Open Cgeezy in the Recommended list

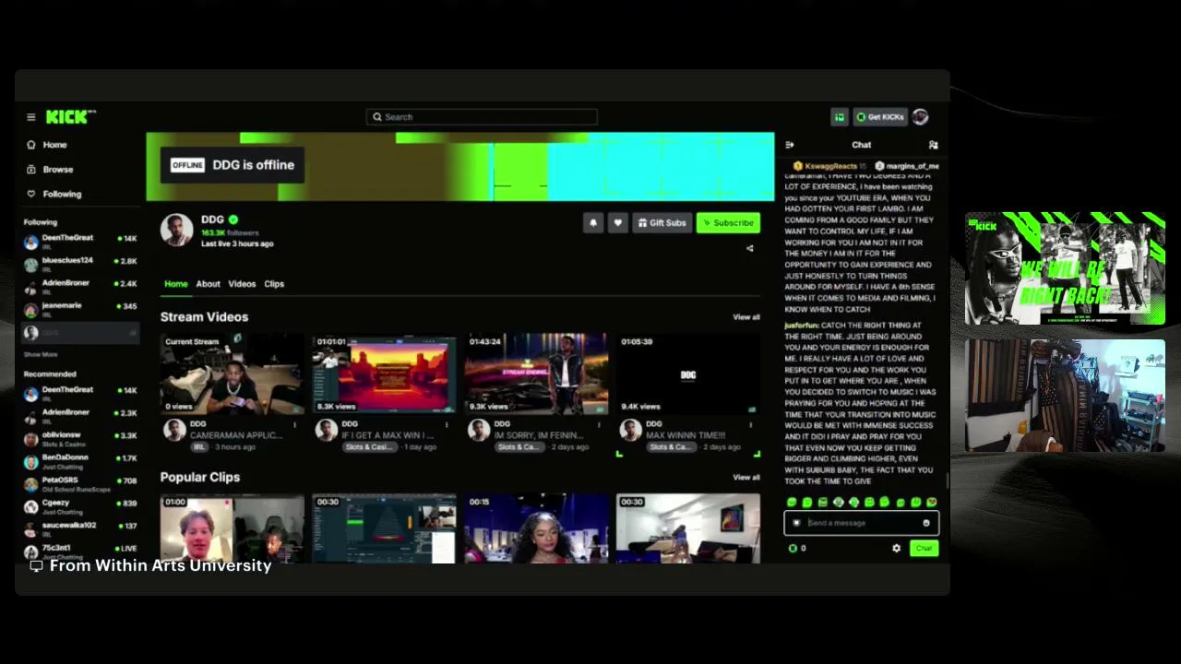(x=80, y=506)
